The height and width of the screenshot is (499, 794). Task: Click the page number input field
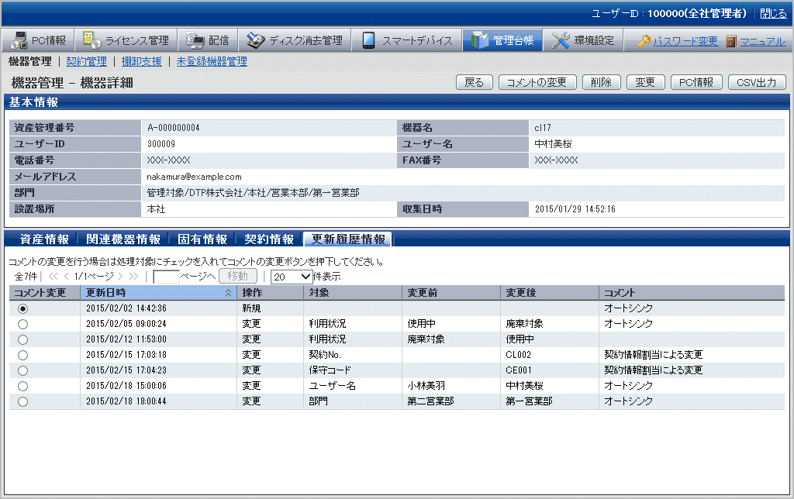tap(166, 276)
